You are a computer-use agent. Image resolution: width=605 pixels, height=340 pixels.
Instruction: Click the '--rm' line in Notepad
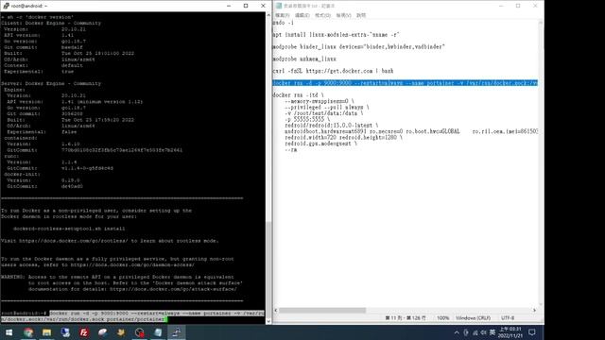pos(291,149)
